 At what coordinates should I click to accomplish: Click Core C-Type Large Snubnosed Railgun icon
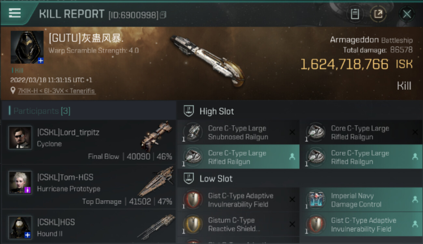(x=193, y=132)
